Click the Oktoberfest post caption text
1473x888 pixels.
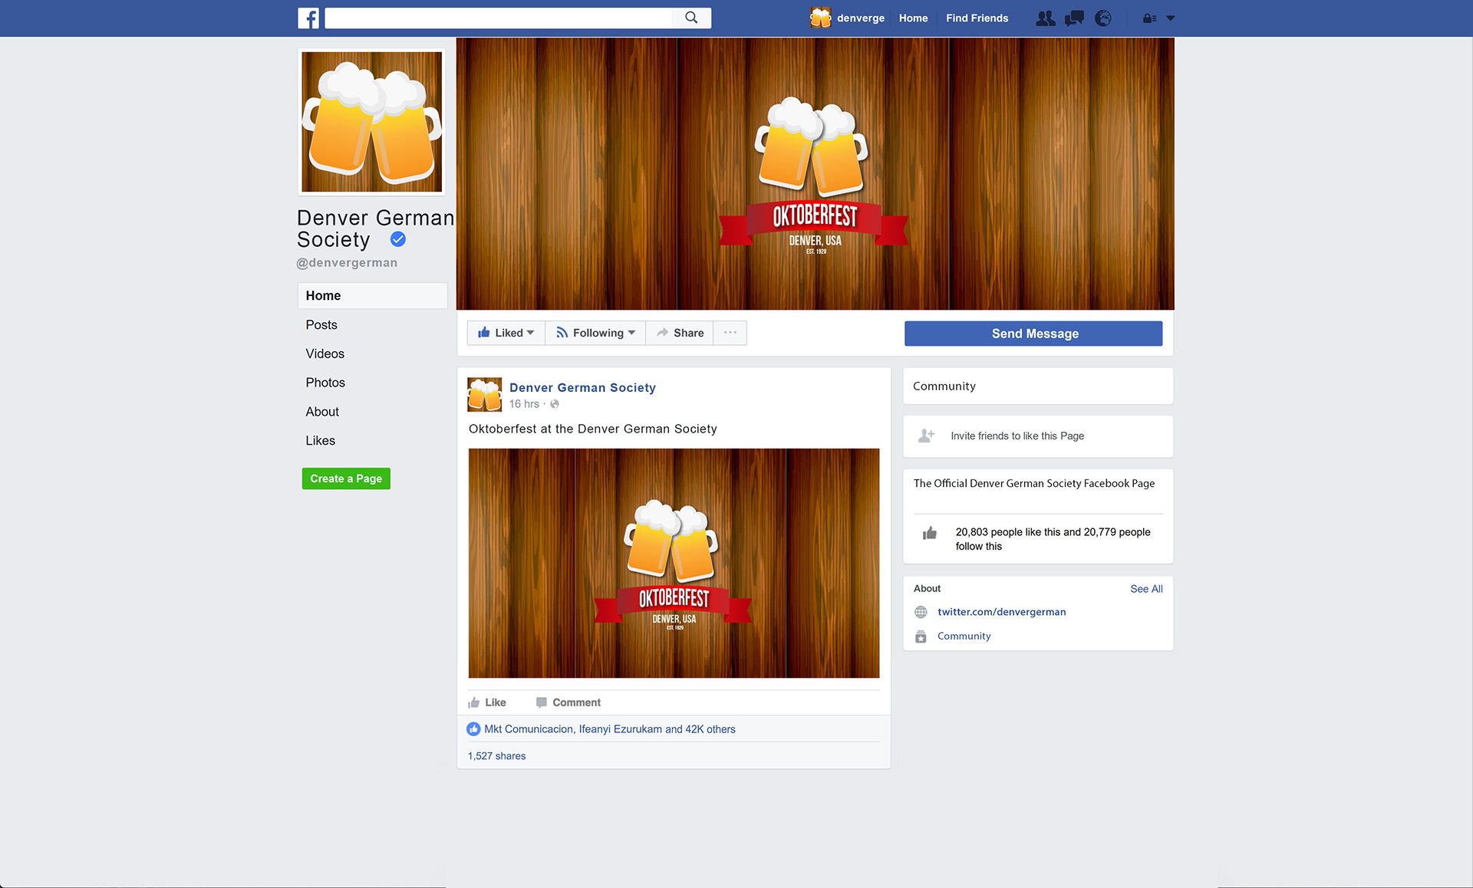point(593,429)
